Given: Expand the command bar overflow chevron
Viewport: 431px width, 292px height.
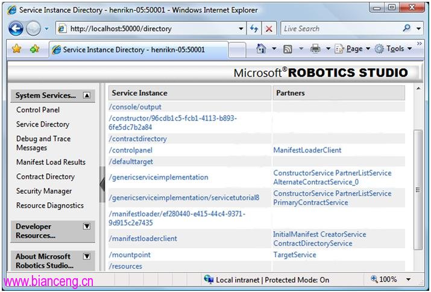Looking at the screenshot, I should pyautogui.click(x=419, y=43).
